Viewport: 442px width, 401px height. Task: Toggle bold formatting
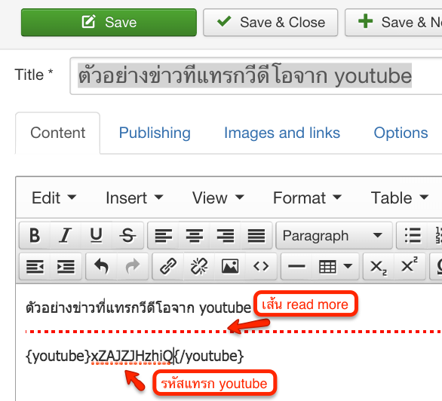point(35,235)
